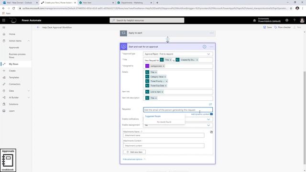Expand the AI Builder navigation section
306x172 pixels.
[x=29, y=97]
